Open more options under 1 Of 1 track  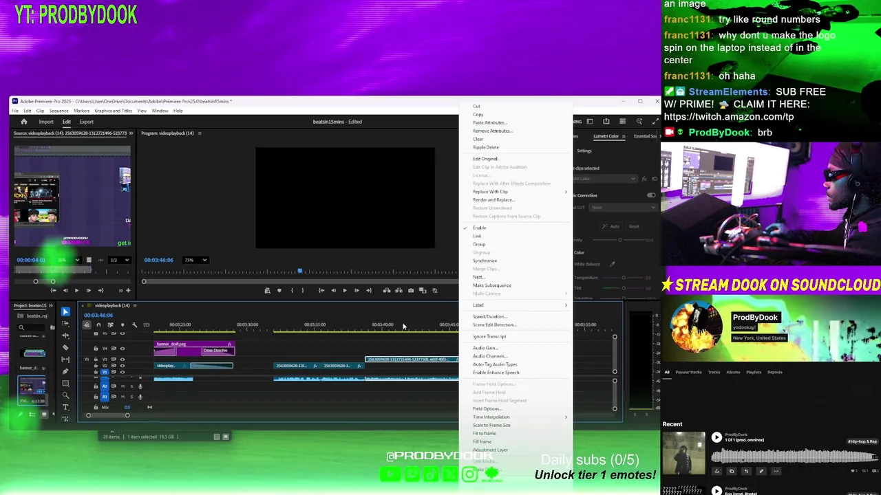[x=776, y=471]
